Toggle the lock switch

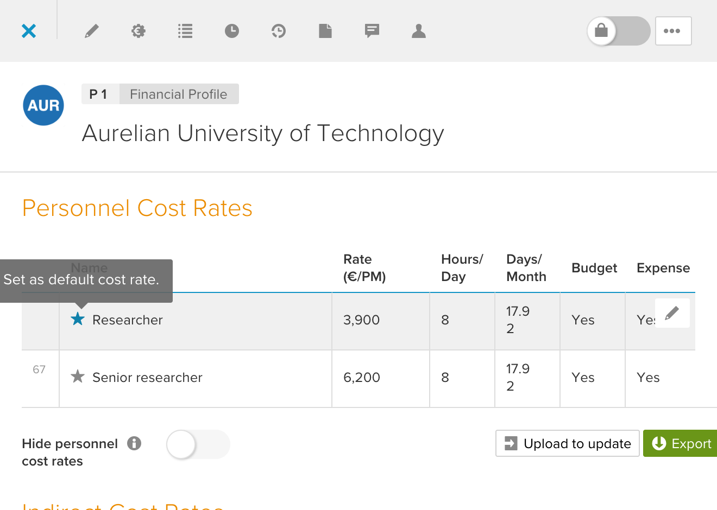coord(619,31)
